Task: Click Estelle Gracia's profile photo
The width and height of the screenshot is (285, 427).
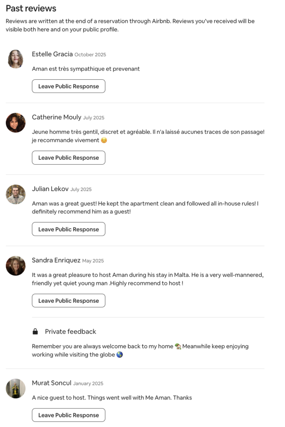Action: (x=15, y=59)
